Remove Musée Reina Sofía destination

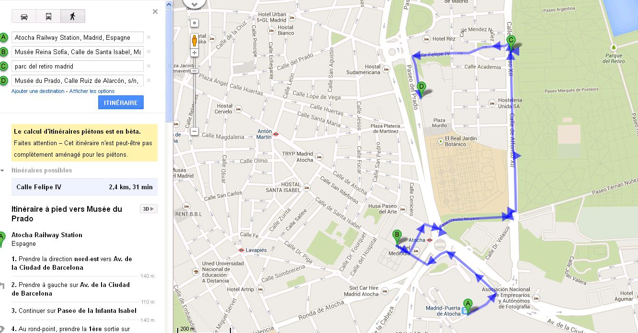pos(148,52)
